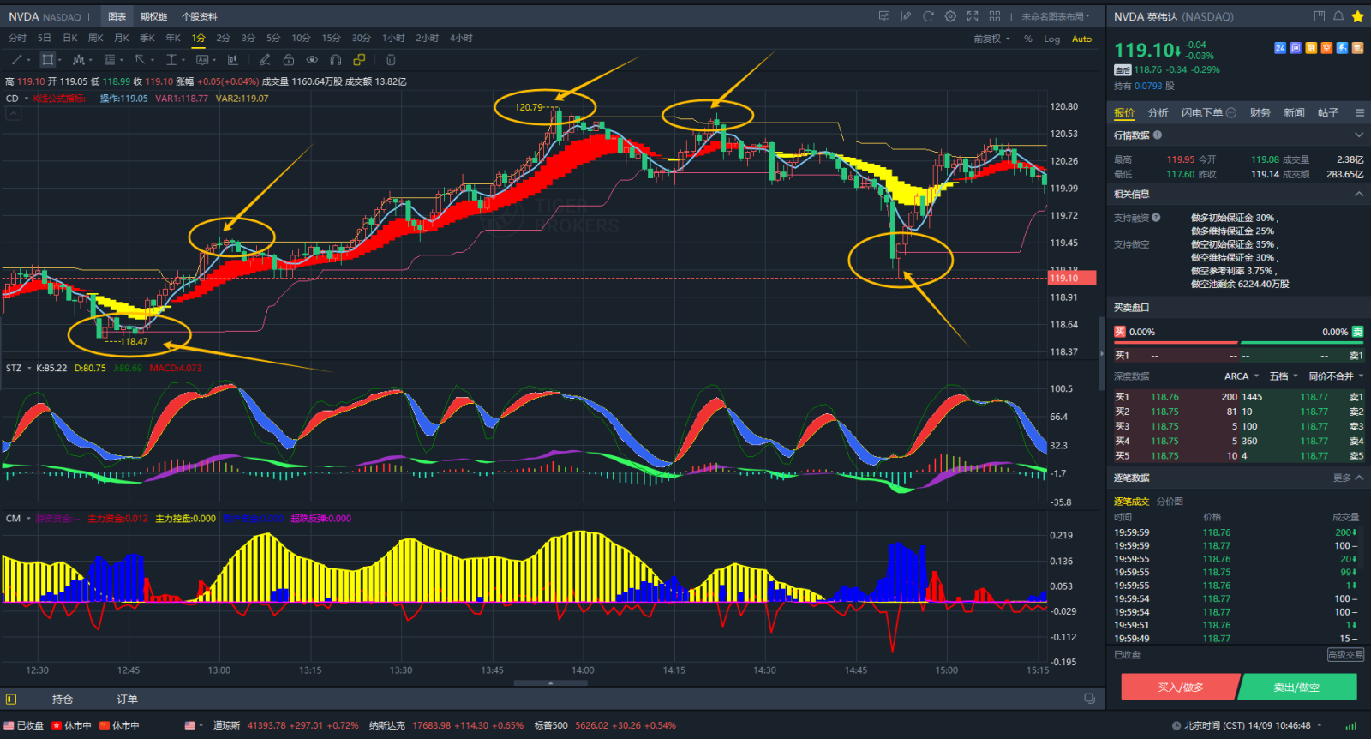
Task: Select the 分时 timeframe
Action: [x=17, y=38]
